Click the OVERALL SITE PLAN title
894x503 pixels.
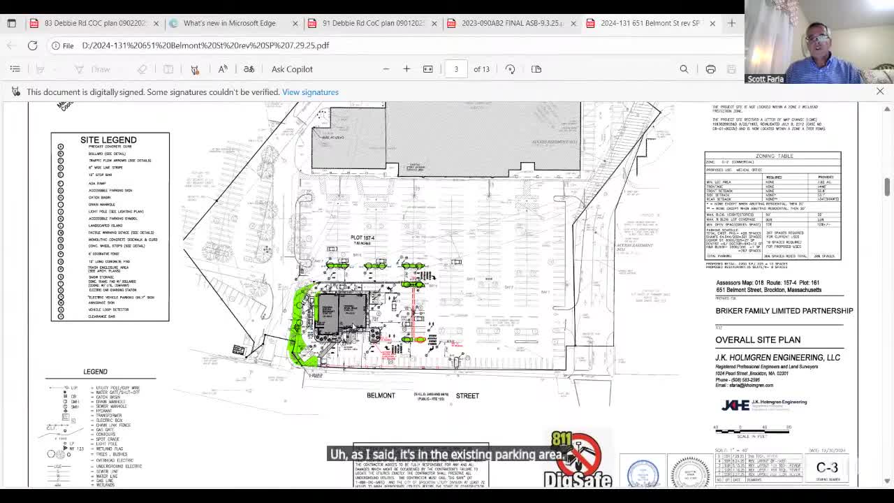click(758, 340)
